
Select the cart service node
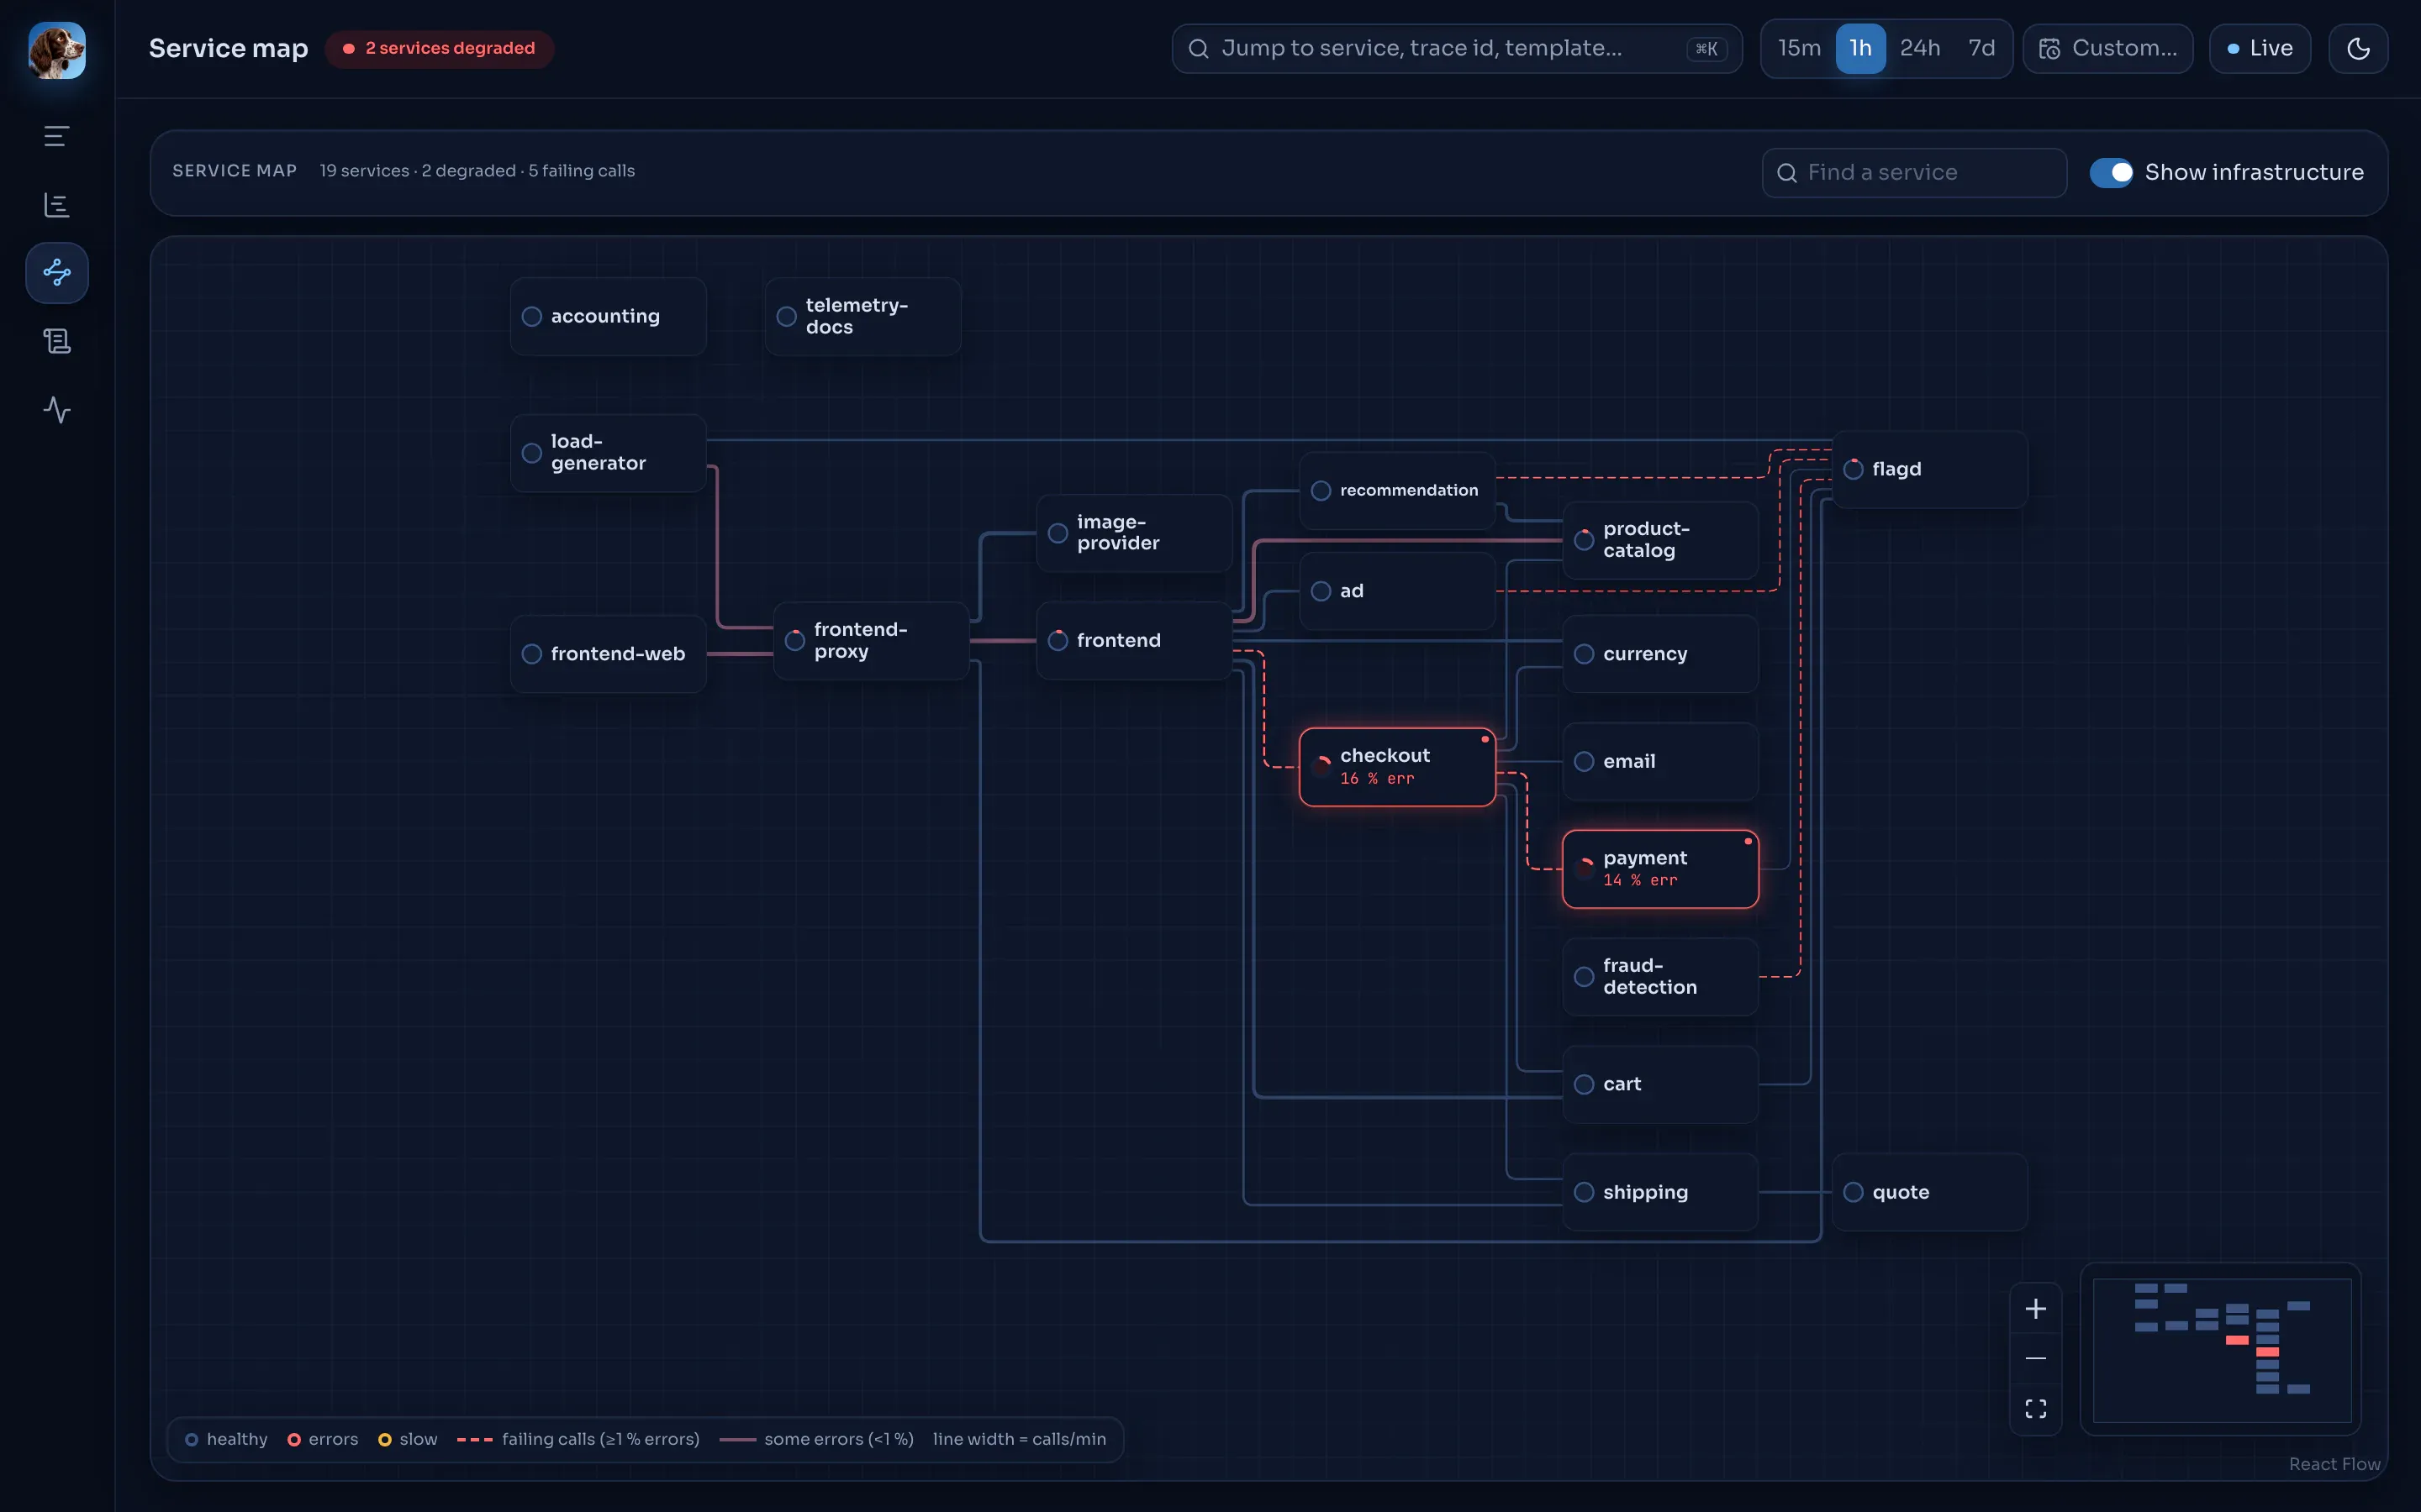[1659, 1084]
